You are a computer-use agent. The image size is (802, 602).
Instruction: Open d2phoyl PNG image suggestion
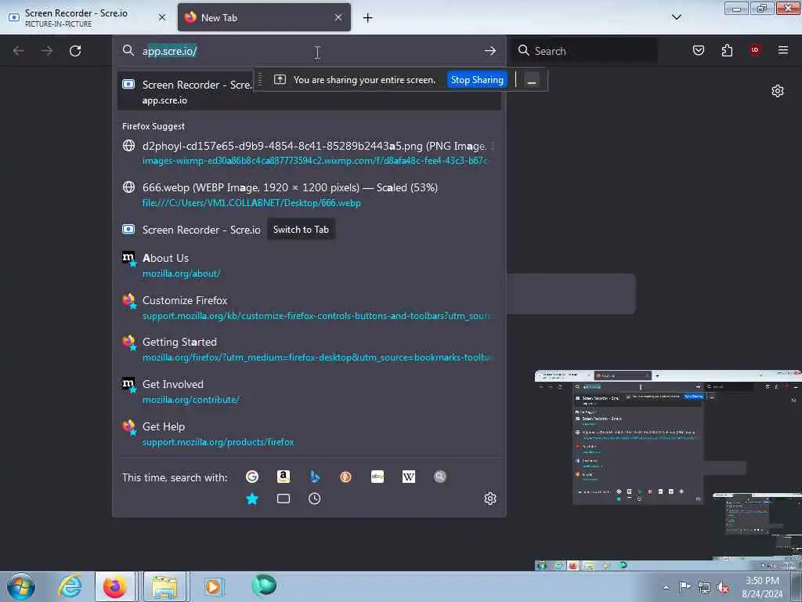(x=309, y=153)
